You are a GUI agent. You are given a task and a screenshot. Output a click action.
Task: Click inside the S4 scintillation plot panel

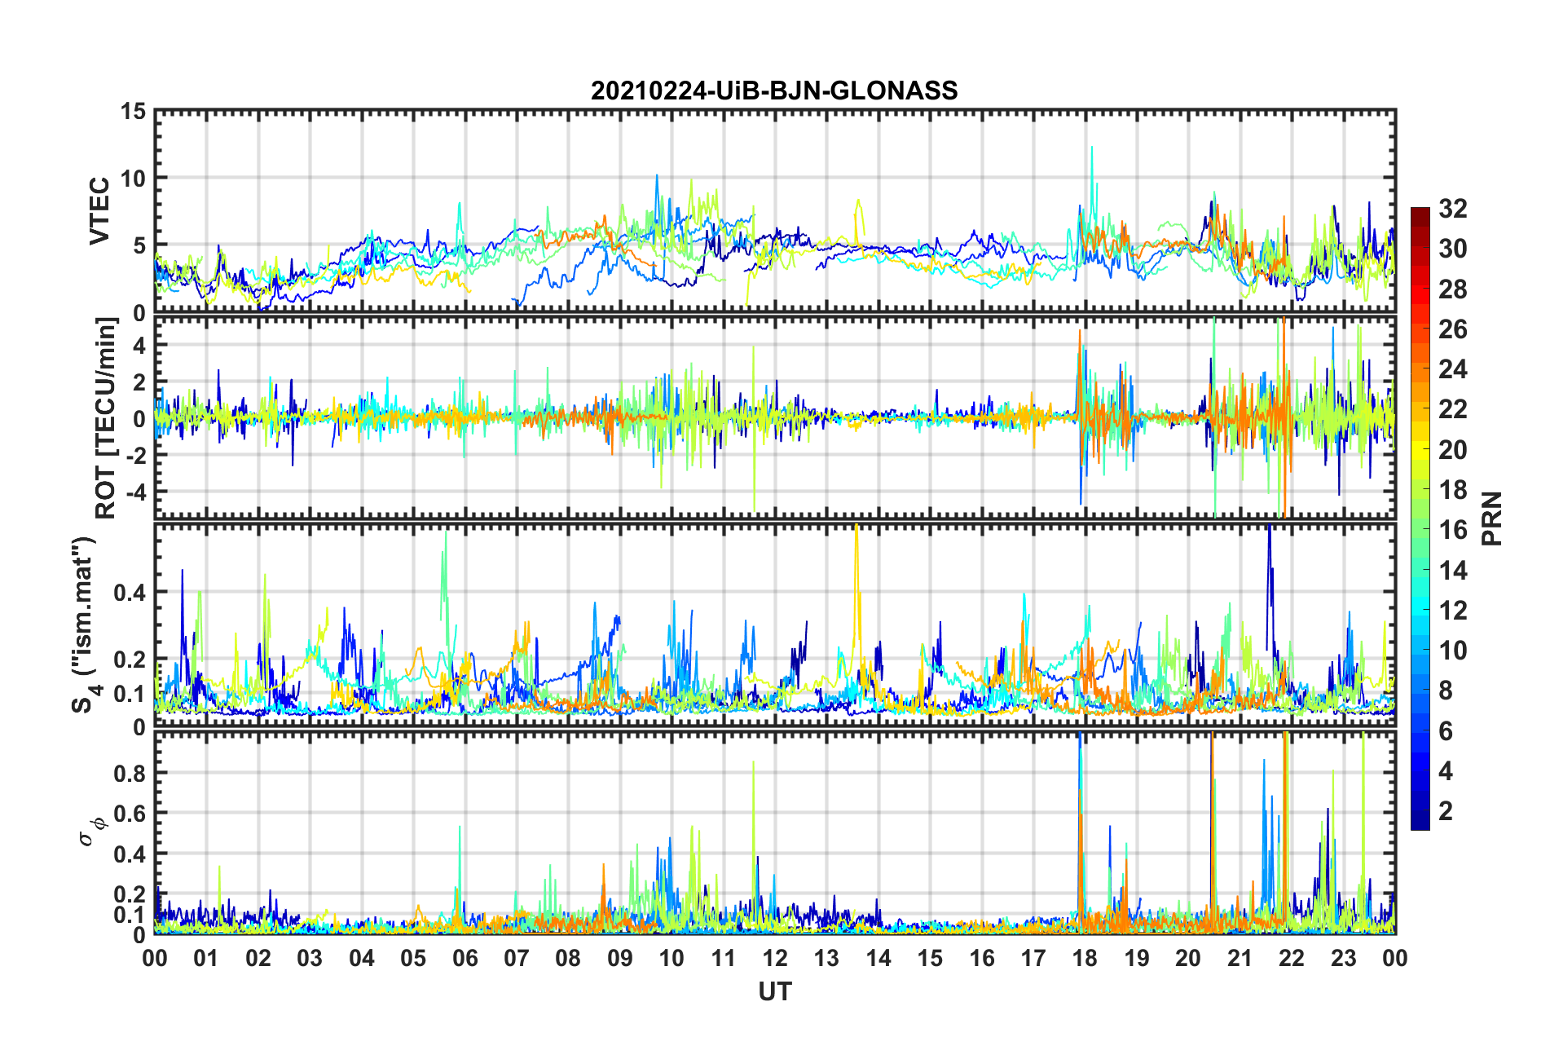774,624
